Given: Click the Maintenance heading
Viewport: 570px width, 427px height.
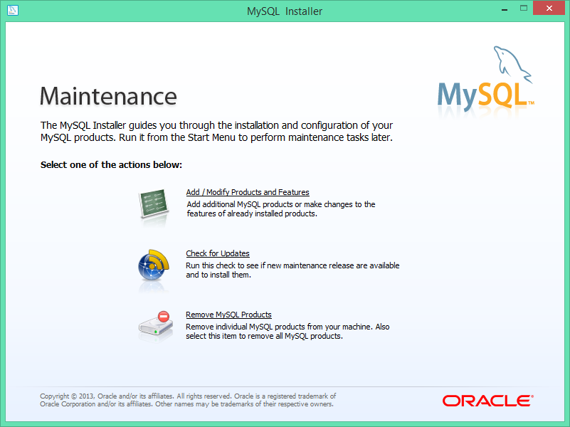Looking at the screenshot, I should tap(108, 96).
